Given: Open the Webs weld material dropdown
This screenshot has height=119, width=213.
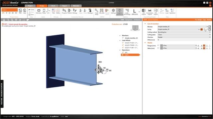Looking at the screenshot, I should (180, 48).
